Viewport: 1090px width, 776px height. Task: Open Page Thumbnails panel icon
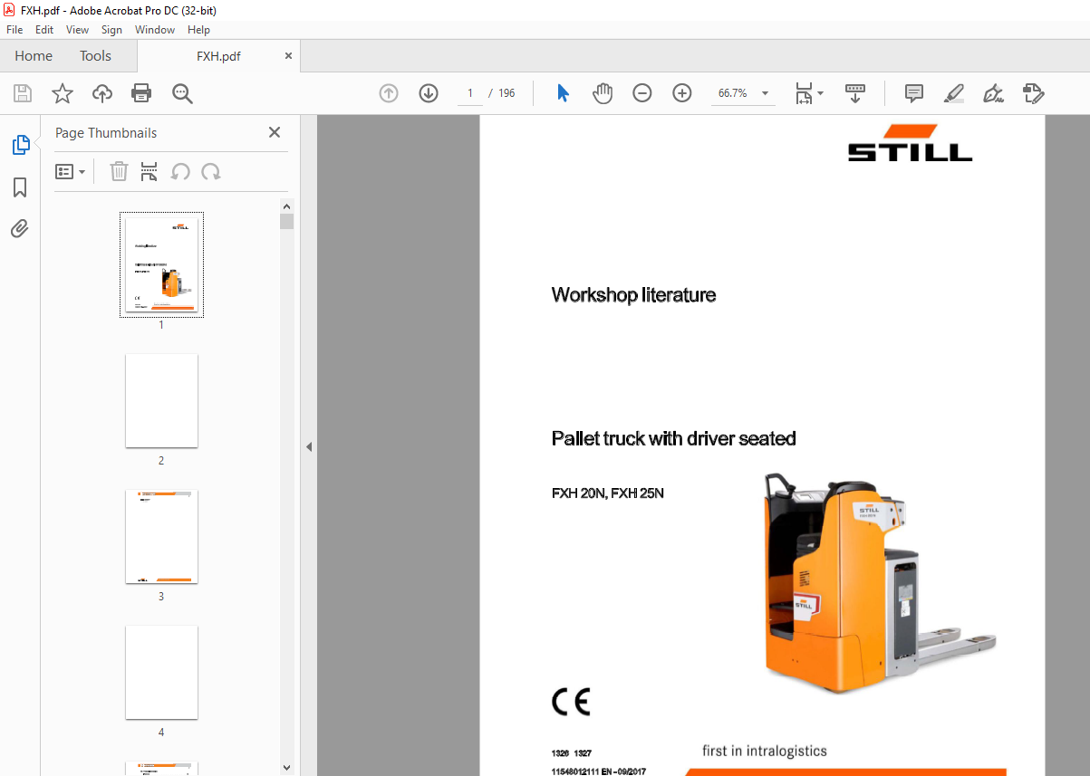pos(20,145)
